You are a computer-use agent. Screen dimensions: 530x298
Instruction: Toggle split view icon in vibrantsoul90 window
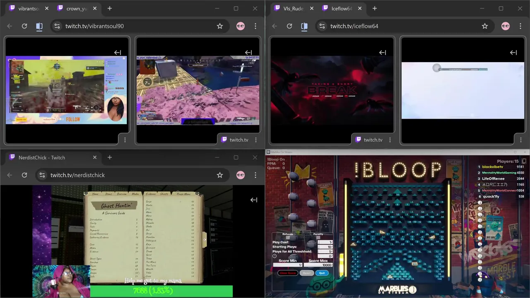pos(39,26)
